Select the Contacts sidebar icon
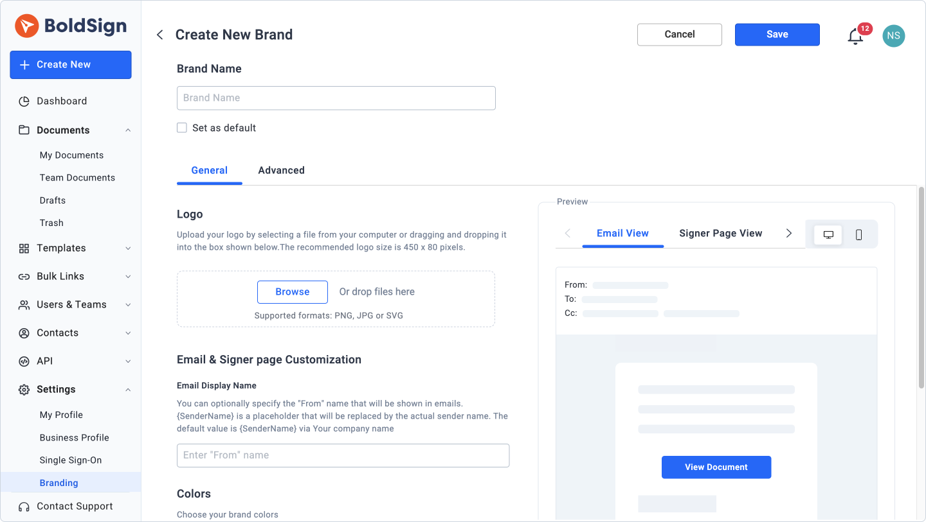This screenshot has width=926, height=522. (x=24, y=333)
